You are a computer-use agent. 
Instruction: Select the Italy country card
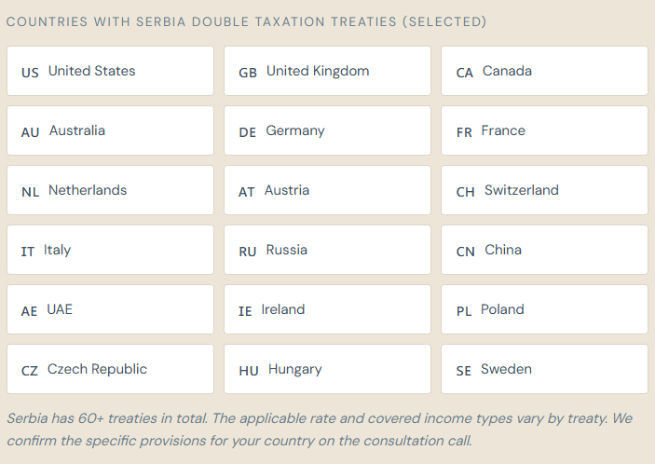(110, 250)
